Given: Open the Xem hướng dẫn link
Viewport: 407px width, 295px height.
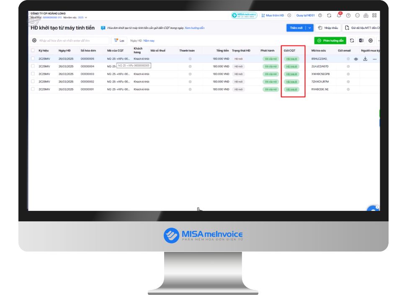Looking at the screenshot, I should tap(194, 28).
